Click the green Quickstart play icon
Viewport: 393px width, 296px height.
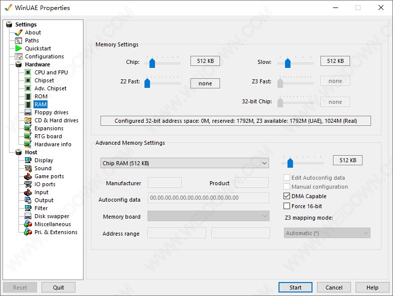point(18,48)
